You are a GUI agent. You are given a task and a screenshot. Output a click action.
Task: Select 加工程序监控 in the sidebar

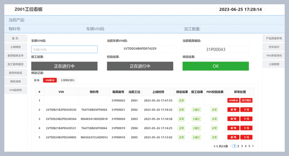(16, 64)
